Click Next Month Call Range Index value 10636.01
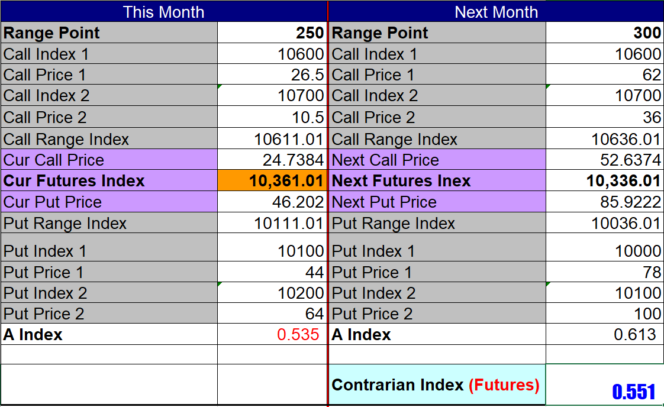Image resolution: width=664 pixels, height=407 pixels. tap(604, 140)
